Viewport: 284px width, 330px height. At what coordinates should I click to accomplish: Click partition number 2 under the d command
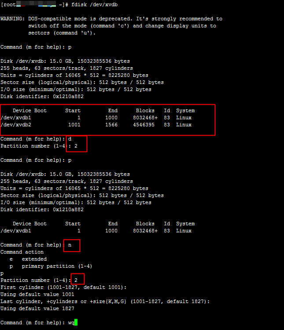[76, 146]
